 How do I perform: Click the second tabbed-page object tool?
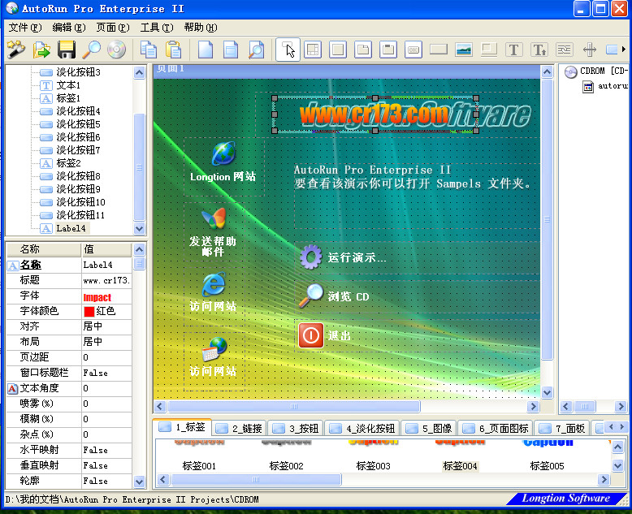[x=388, y=50]
